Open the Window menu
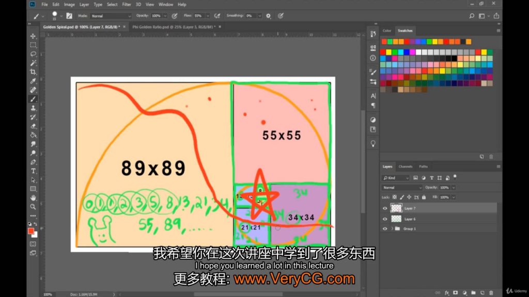This screenshot has height=297, width=529. pyautogui.click(x=166, y=4)
